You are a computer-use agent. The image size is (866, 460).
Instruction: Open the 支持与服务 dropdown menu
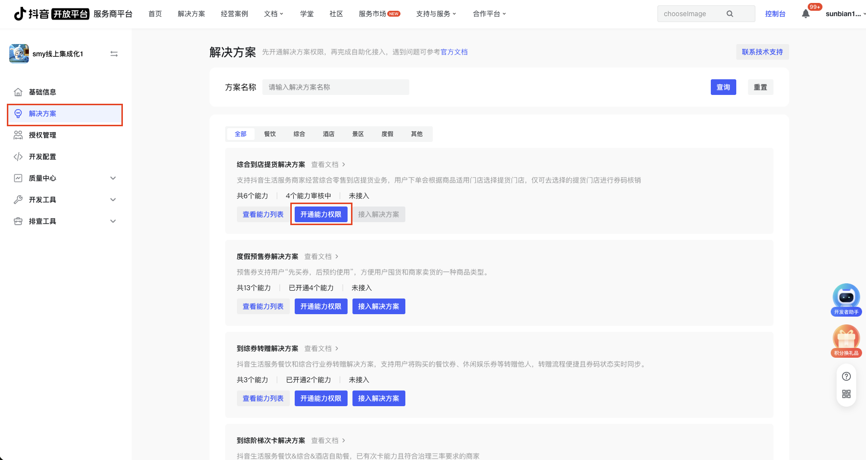pos(436,14)
